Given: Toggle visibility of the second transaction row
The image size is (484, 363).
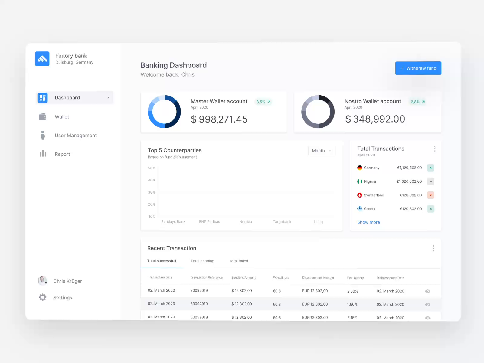Looking at the screenshot, I should (x=427, y=304).
